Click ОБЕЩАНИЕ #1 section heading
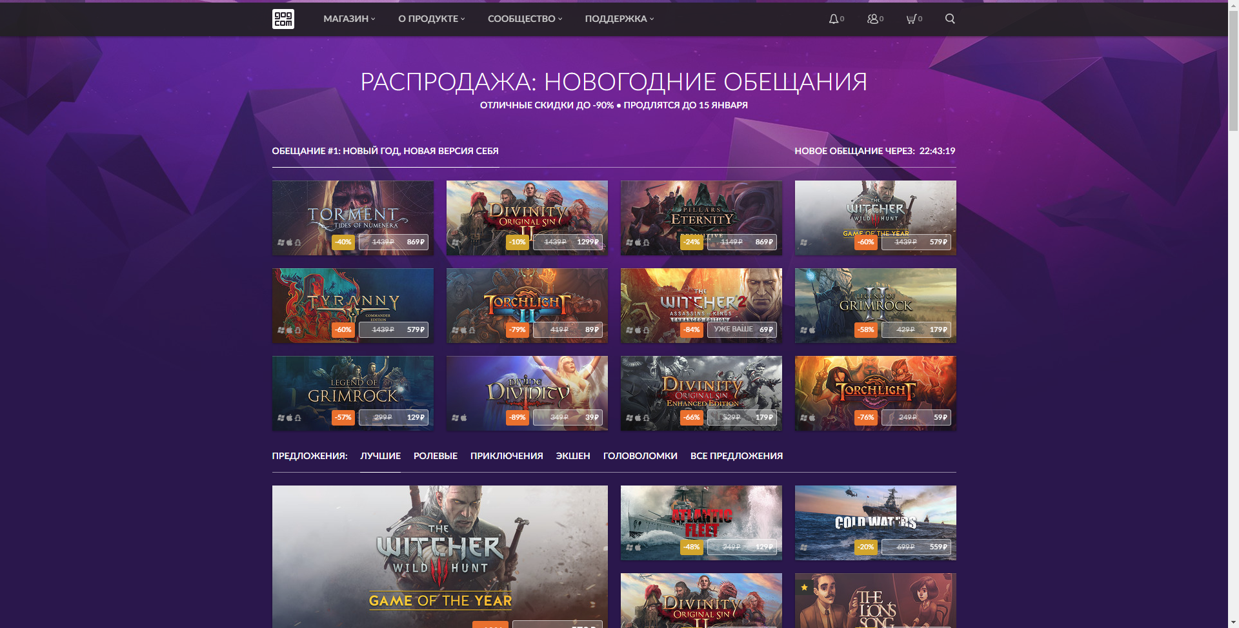The image size is (1239, 628). click(x=385, y=151)
